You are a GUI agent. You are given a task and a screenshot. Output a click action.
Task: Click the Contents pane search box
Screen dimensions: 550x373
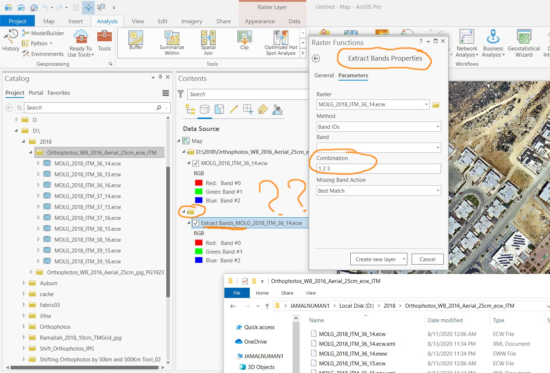[248, 94]
